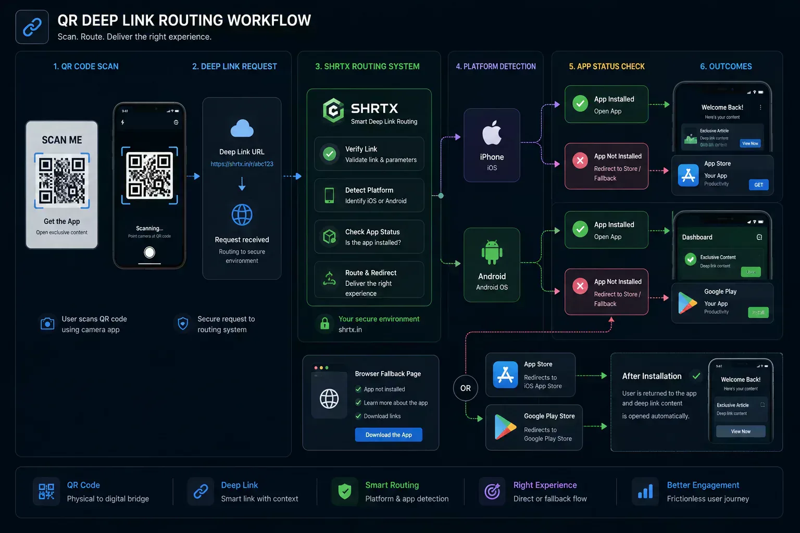Click the SHRTX hexagon logo

(x=333, y=110)
